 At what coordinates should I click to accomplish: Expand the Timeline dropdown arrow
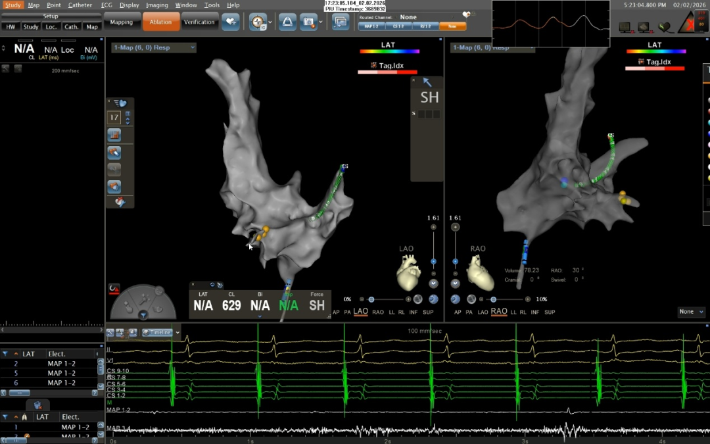click(x=177, y=333)
